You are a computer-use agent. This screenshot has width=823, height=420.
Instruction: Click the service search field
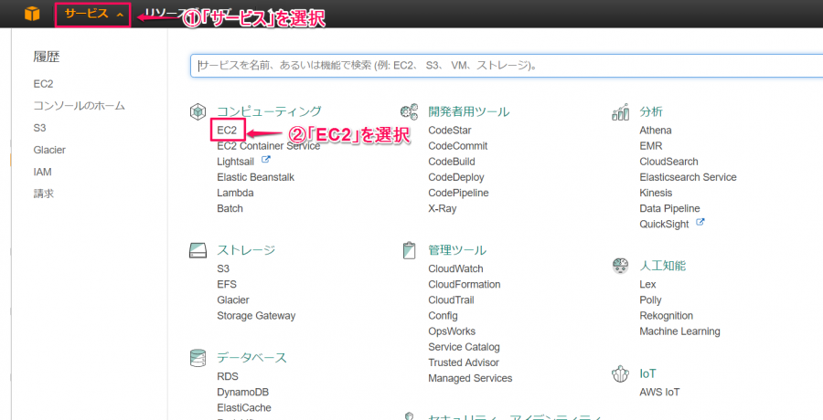(x=507, y=66)
